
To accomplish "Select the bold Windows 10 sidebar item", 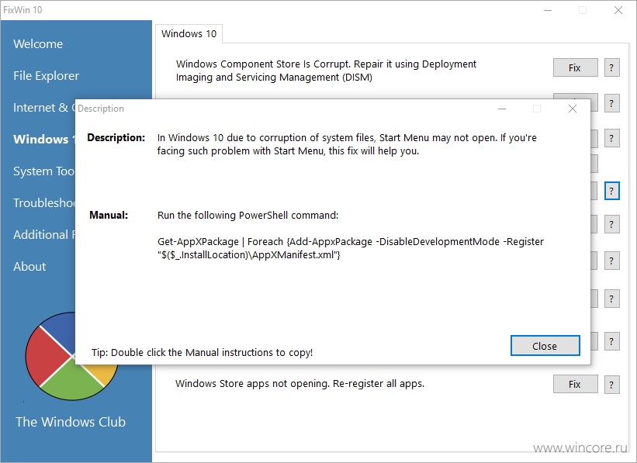I will [44, 140].
